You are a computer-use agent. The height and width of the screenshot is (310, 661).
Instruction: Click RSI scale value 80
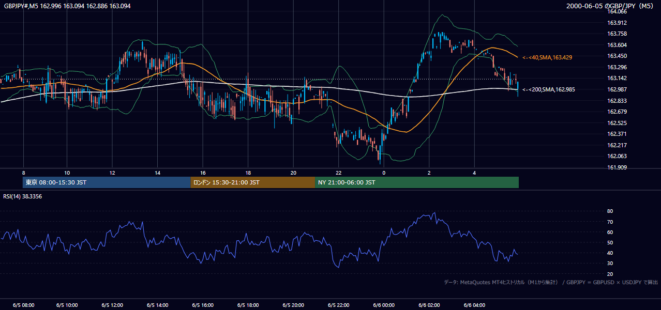[610, 211]
